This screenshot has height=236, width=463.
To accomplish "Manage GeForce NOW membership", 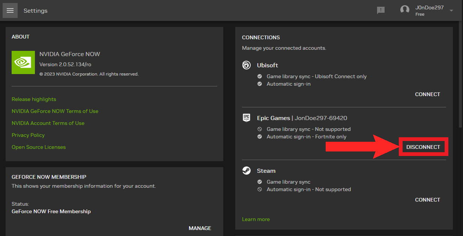I will pyautogui.click(x=200, y=228).
